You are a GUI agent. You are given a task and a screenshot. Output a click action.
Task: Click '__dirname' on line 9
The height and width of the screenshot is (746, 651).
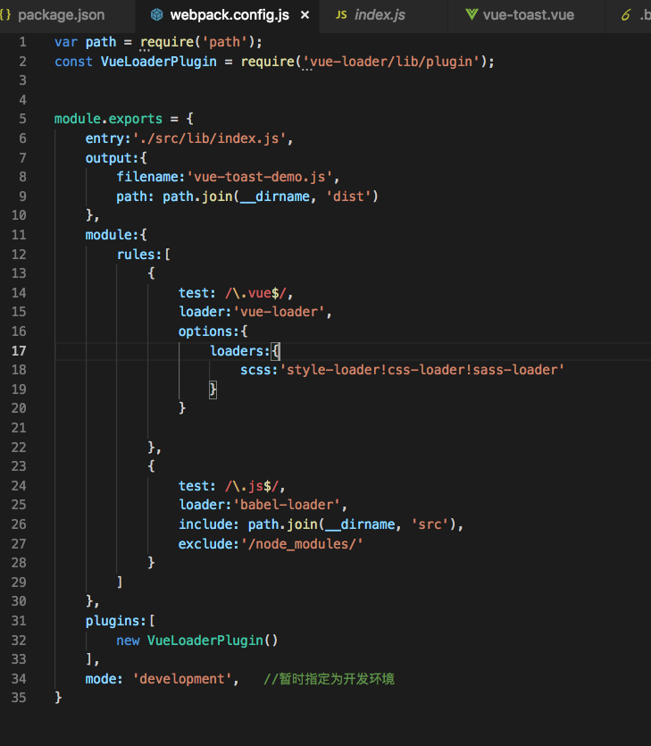pyautogui.click(x=275, y=197)
